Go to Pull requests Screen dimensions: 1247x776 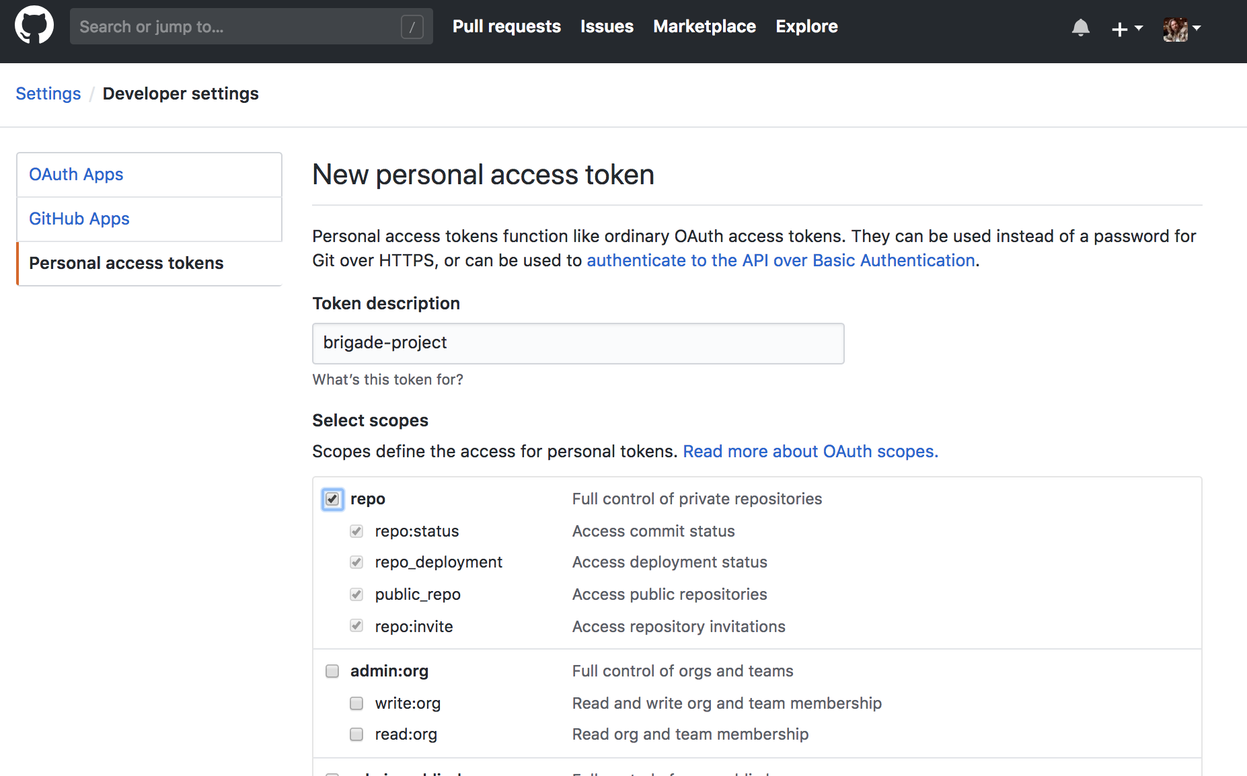coord(506,26)
